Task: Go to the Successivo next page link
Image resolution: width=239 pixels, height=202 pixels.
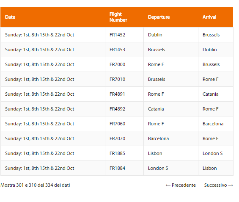Action: pos(219,185)
